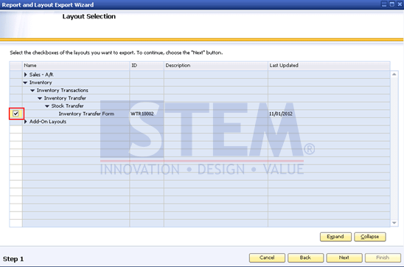Click the Name column header
Viewport: 404px width, 267px height.
[76, 66]
